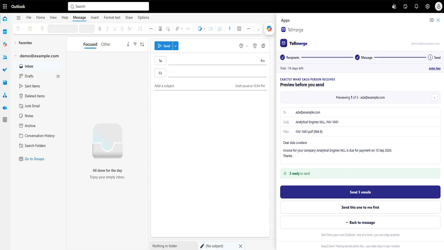Go to the Recipients step in Tellmerge
The width and height of the screenshot is (444, 250).
point(290,58)
